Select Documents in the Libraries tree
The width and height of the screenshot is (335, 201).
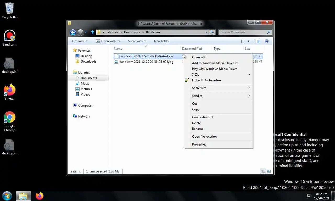coord(88,78)
